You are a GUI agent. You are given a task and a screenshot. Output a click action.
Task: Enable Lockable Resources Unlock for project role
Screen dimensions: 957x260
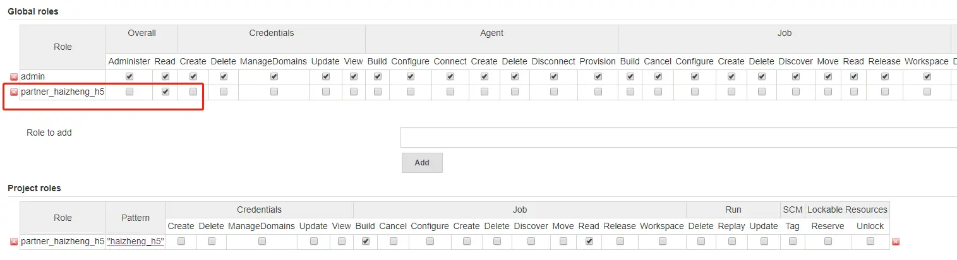870,241
